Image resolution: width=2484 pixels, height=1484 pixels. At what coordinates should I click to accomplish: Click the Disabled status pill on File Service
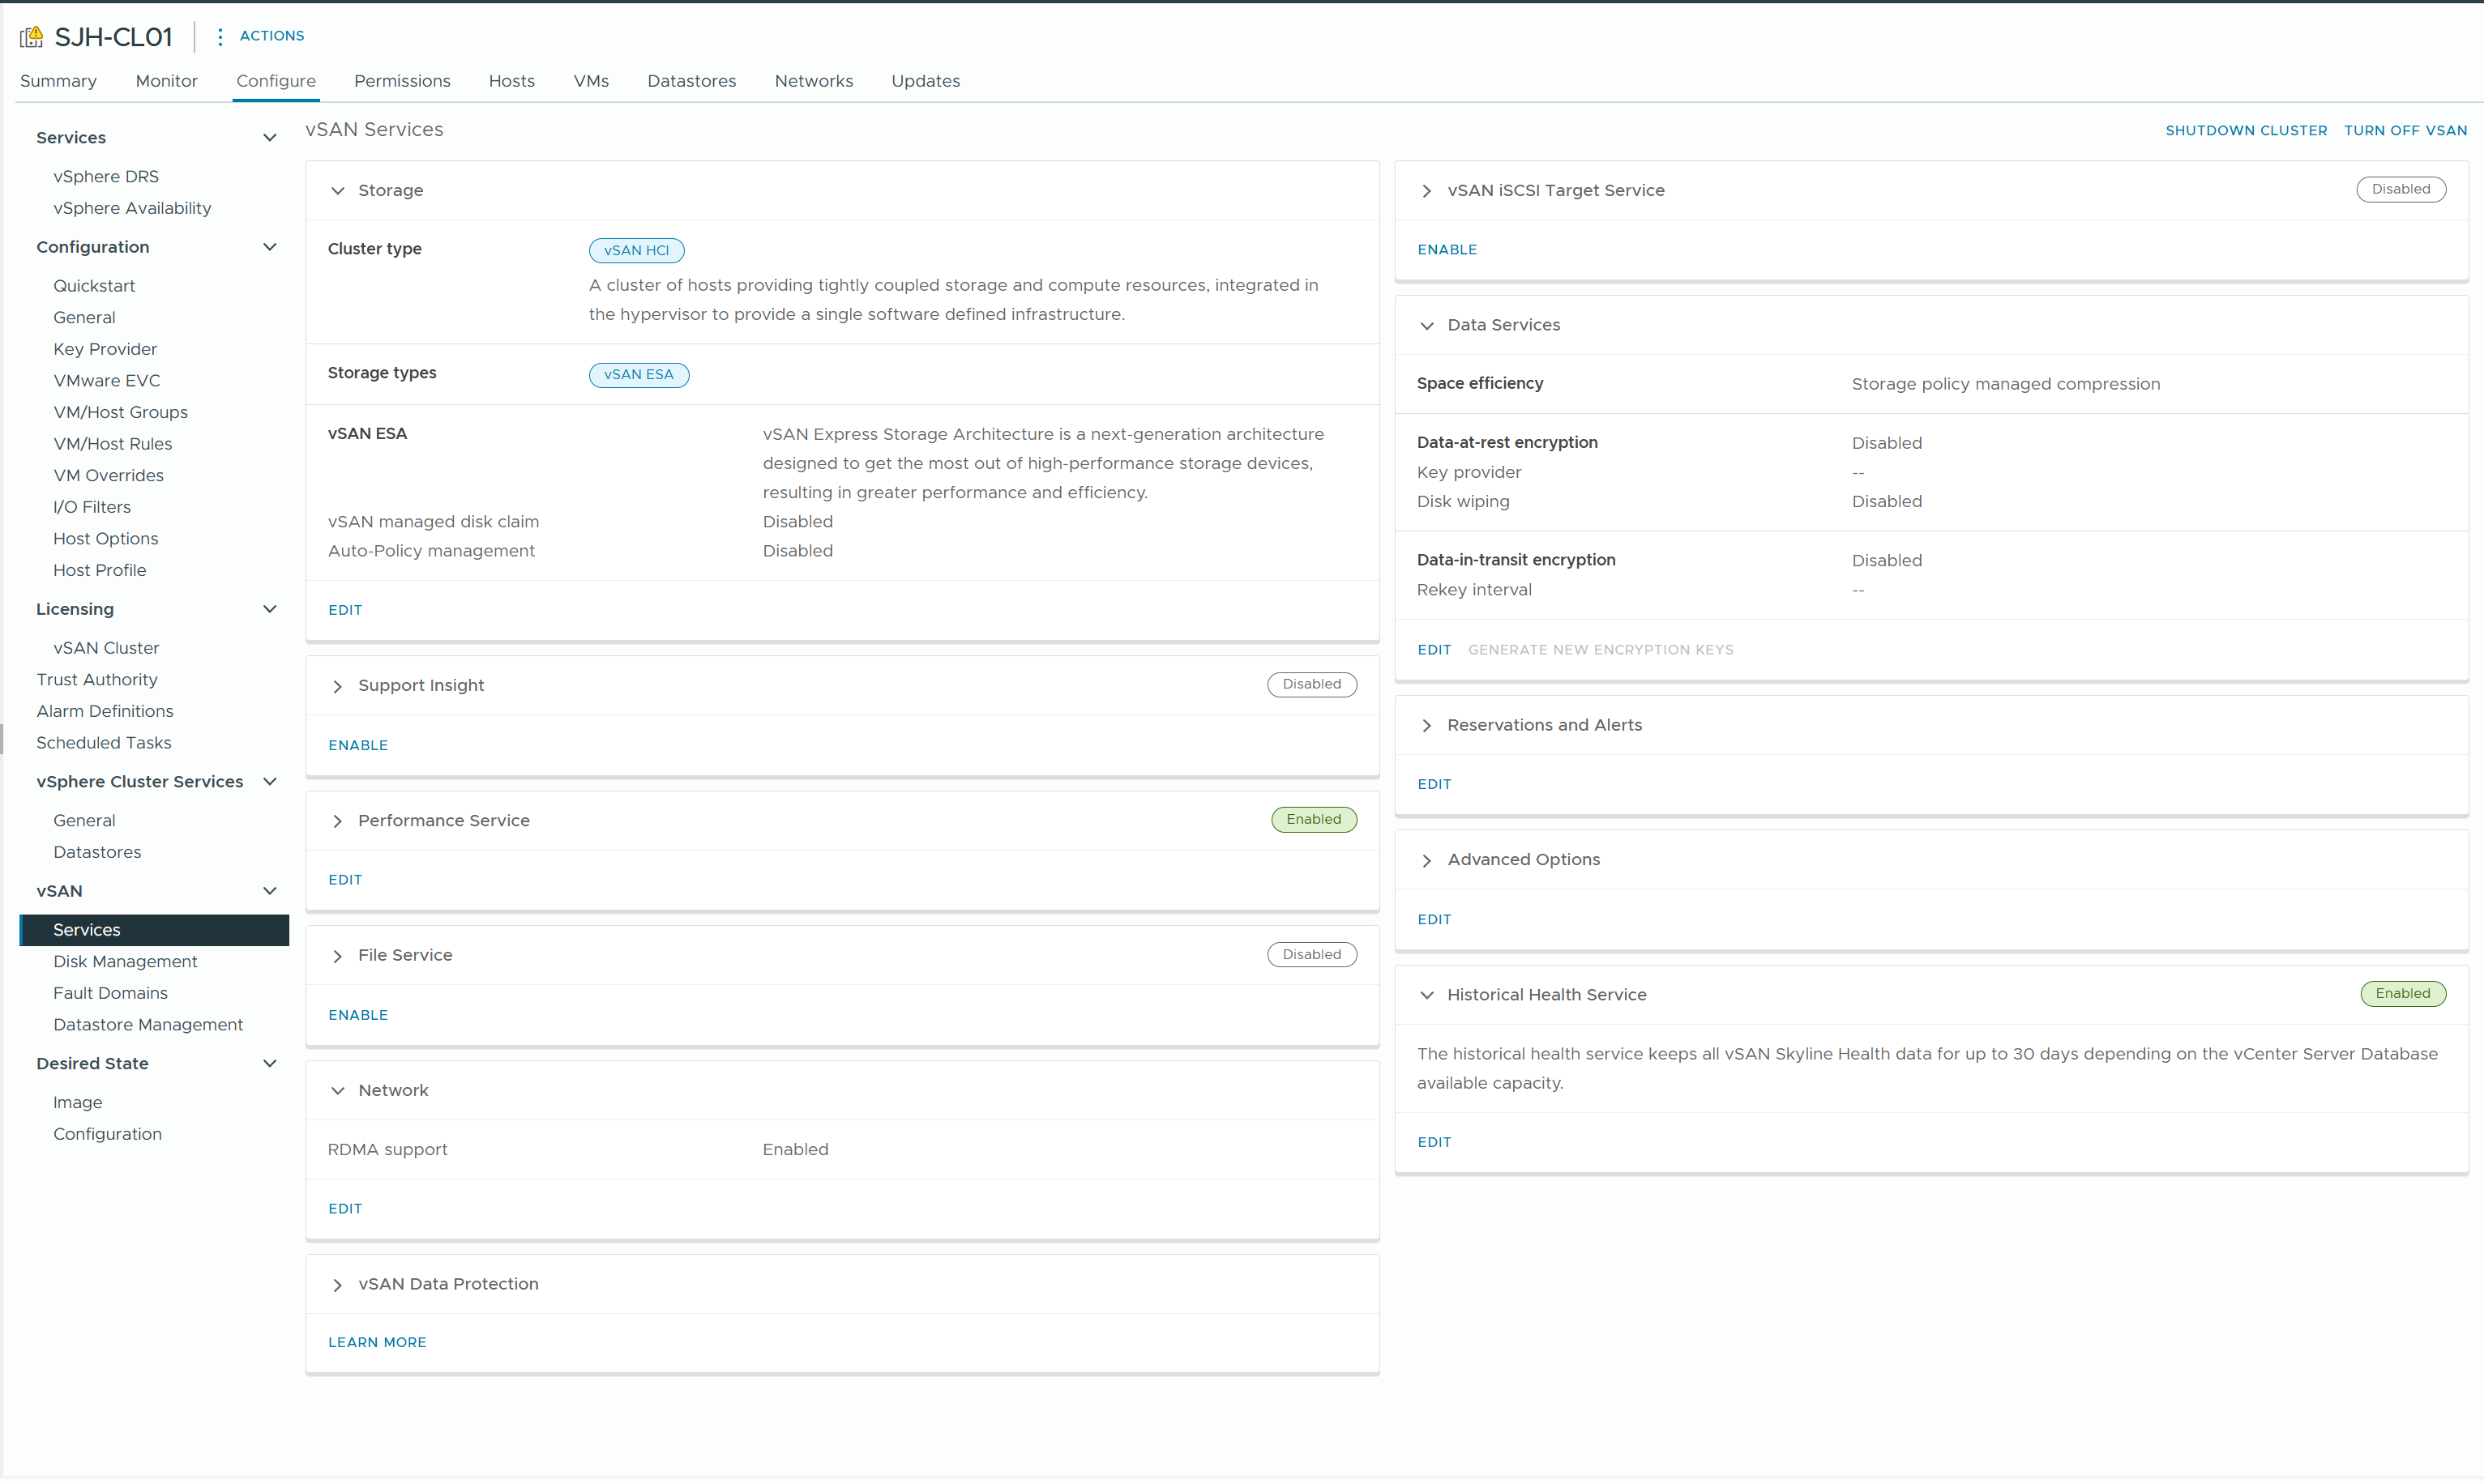pos(1311,954)
